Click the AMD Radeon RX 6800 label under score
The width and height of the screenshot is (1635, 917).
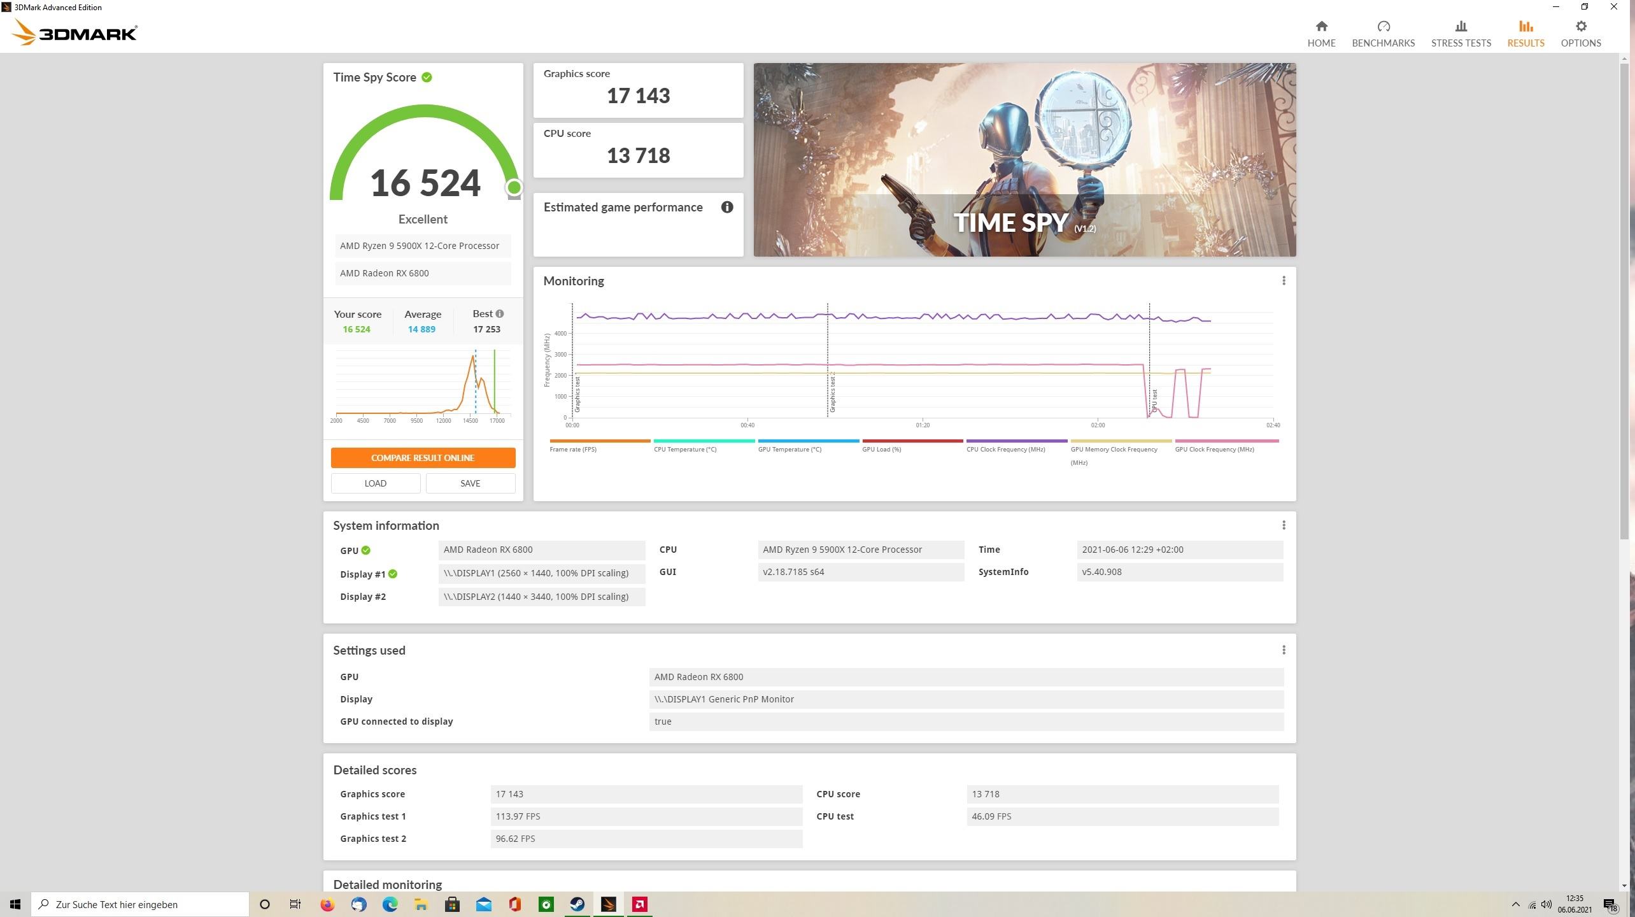423,273
